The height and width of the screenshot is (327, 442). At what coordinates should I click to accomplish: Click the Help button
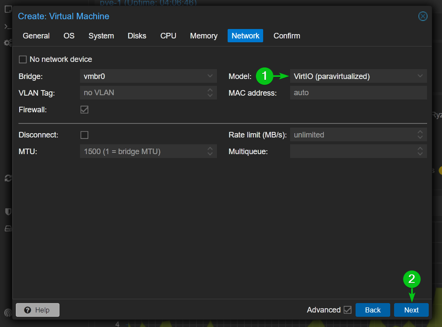[x=38, y=310]
